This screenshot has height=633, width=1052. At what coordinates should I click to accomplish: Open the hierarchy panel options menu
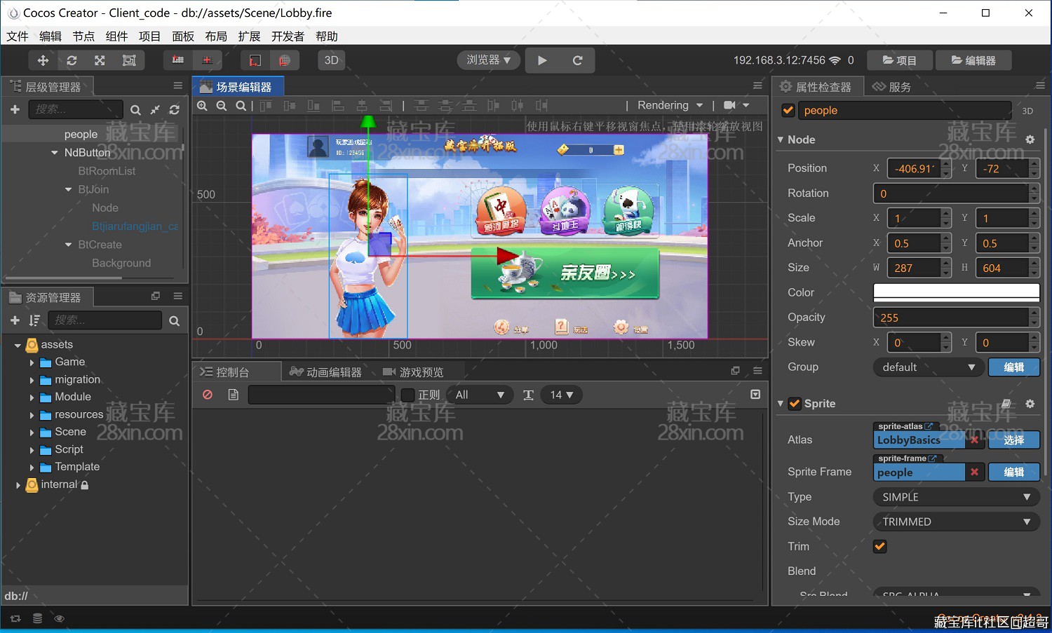click(178, 86)
